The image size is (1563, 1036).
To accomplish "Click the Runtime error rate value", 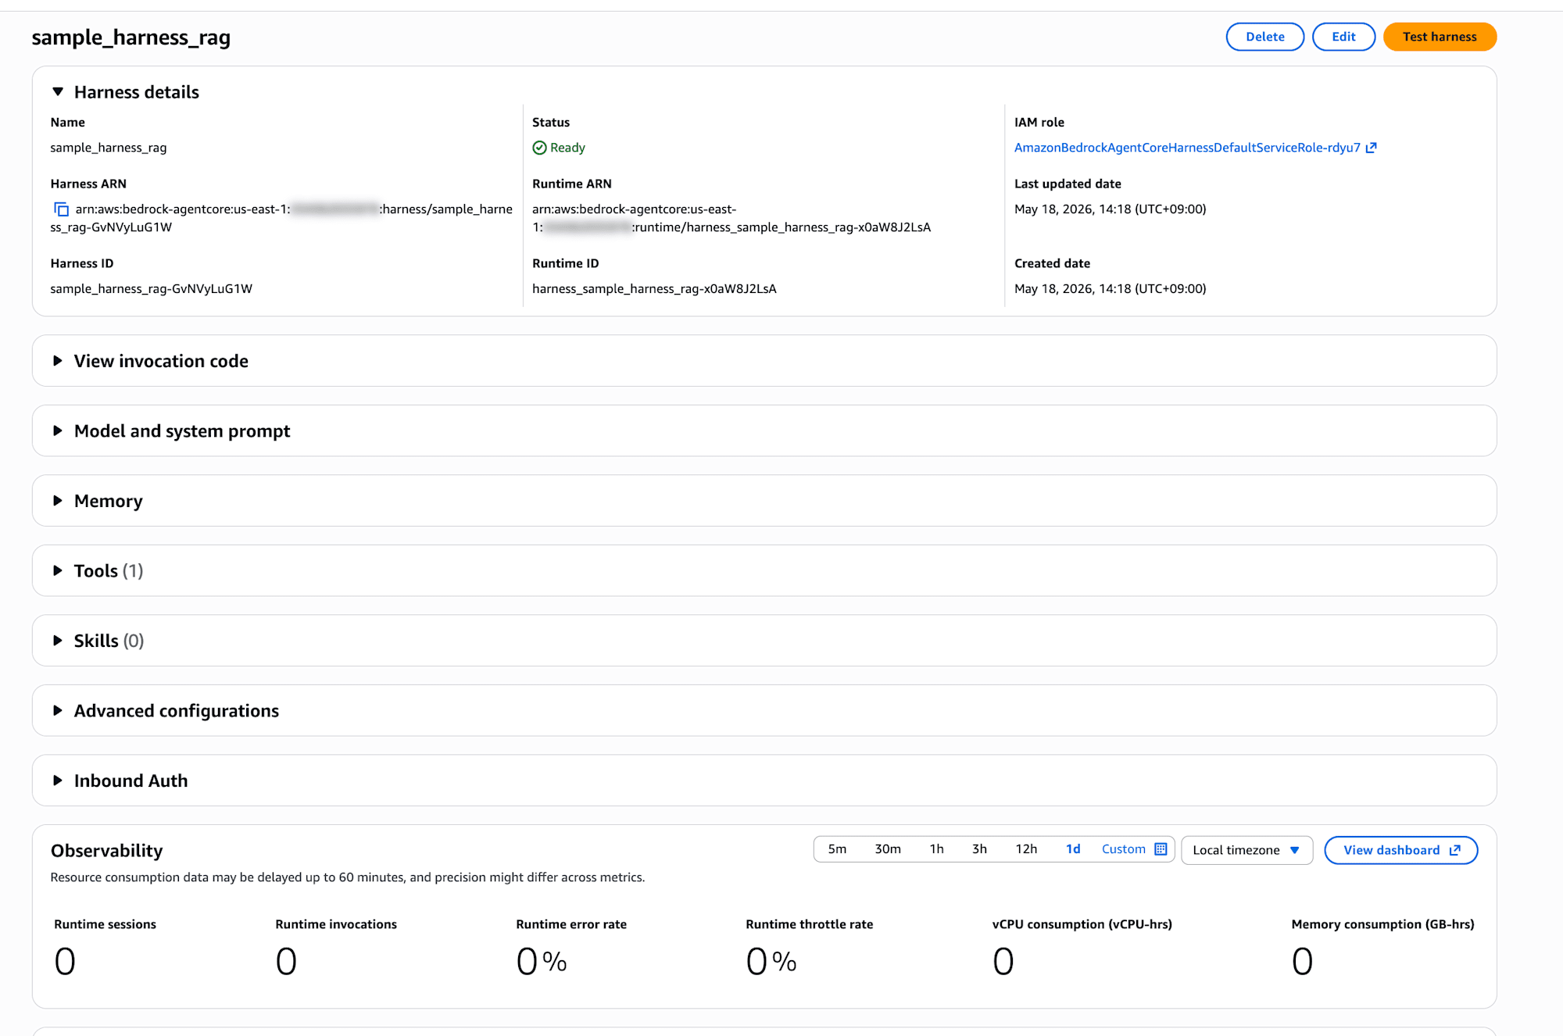I will [542, 961].
